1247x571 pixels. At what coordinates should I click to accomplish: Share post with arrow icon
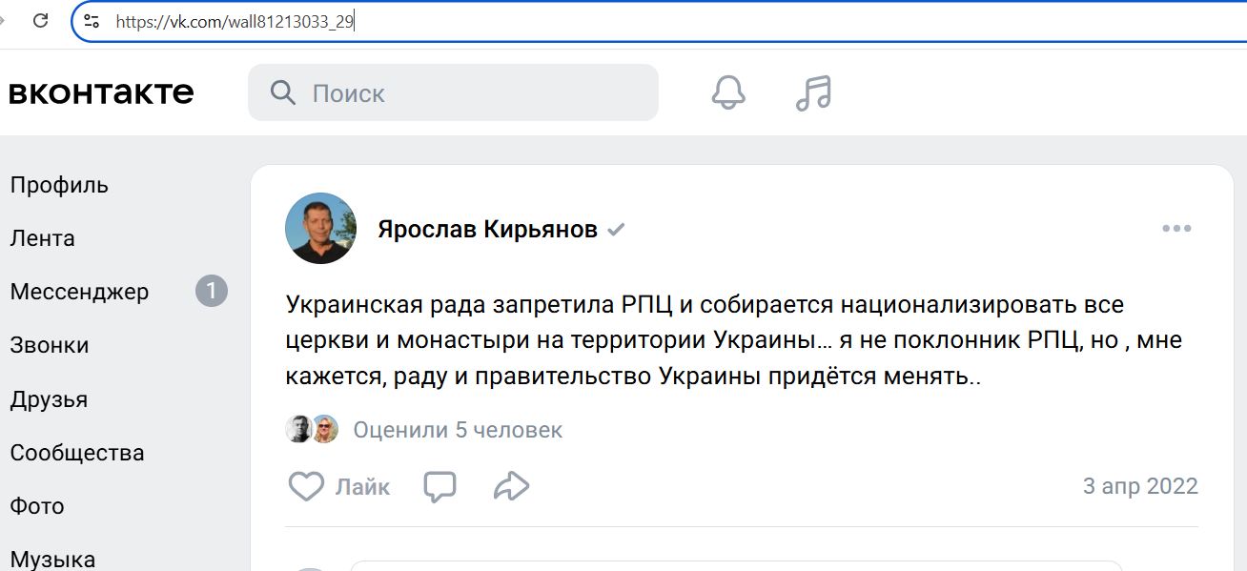point(512,486)
